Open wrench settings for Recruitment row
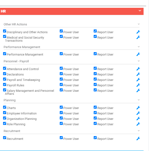 coord(138,138)
